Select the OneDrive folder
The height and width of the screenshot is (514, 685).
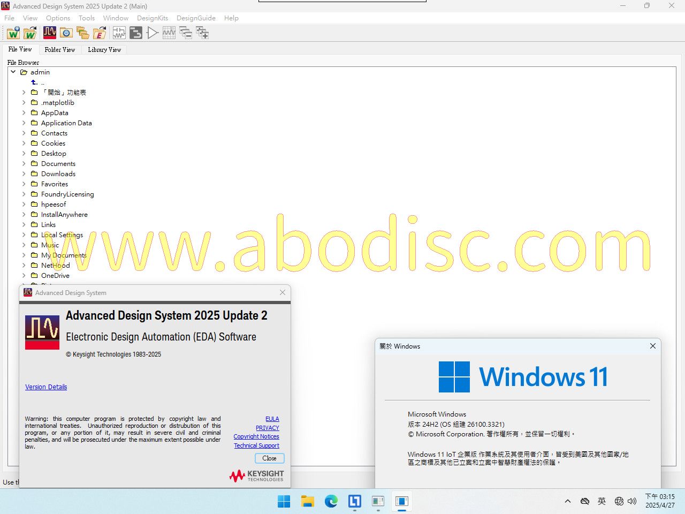55,276
